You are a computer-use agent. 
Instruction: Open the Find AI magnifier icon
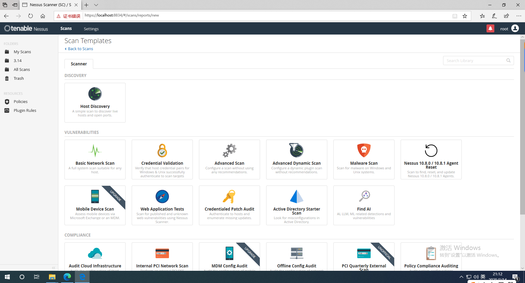(x=364, y=196)
